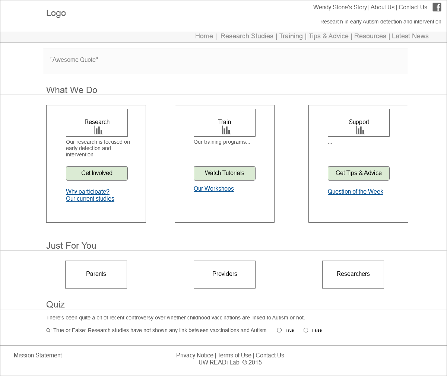Click the "UW READi Lab © 2015" footer text
Screen dimensions: 447x376
(230, 363)
